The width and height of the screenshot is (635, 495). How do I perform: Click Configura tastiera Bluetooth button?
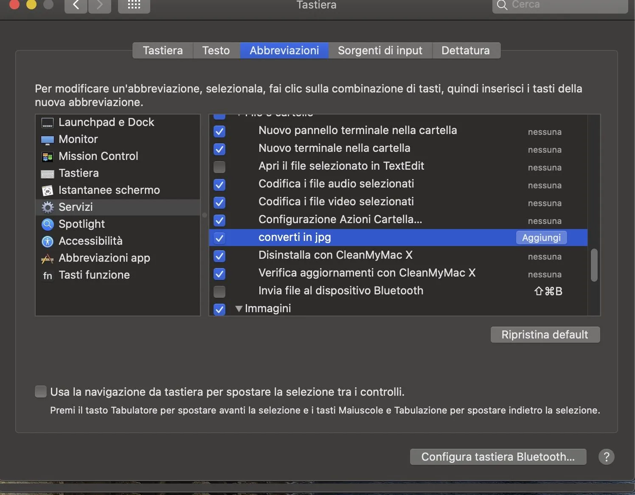point(498,457)
